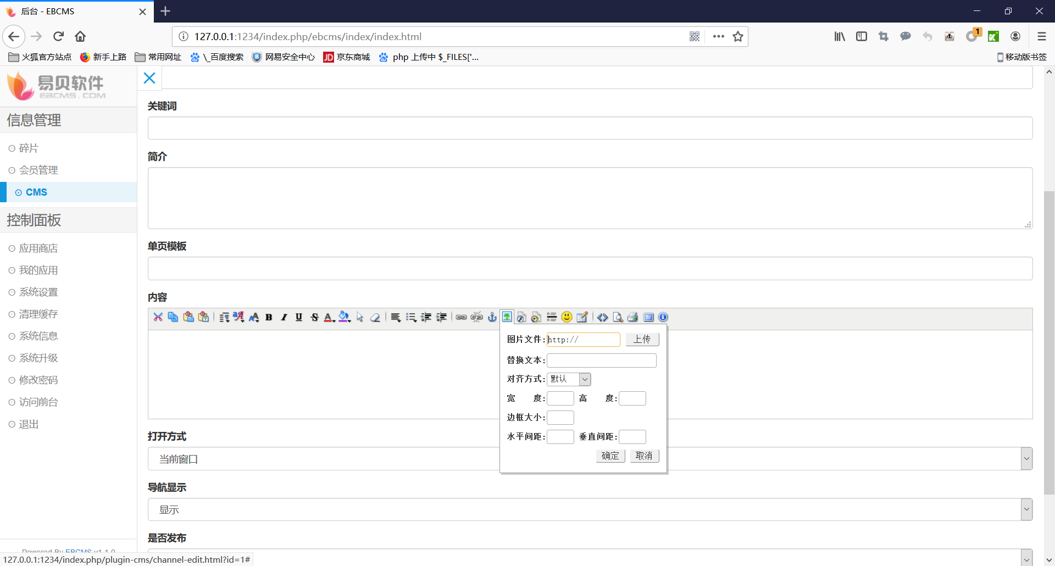Click the 取消 cancel button in image dialog

(644, 456)
